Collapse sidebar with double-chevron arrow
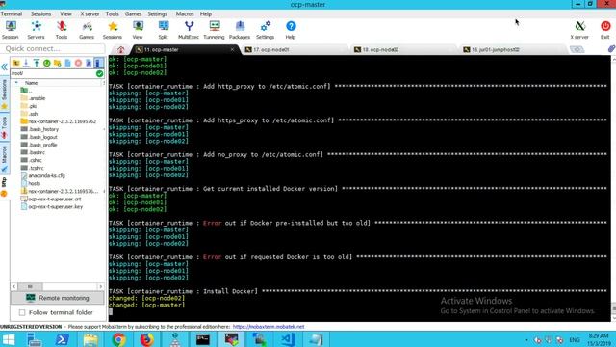 (x=4, y=67)
